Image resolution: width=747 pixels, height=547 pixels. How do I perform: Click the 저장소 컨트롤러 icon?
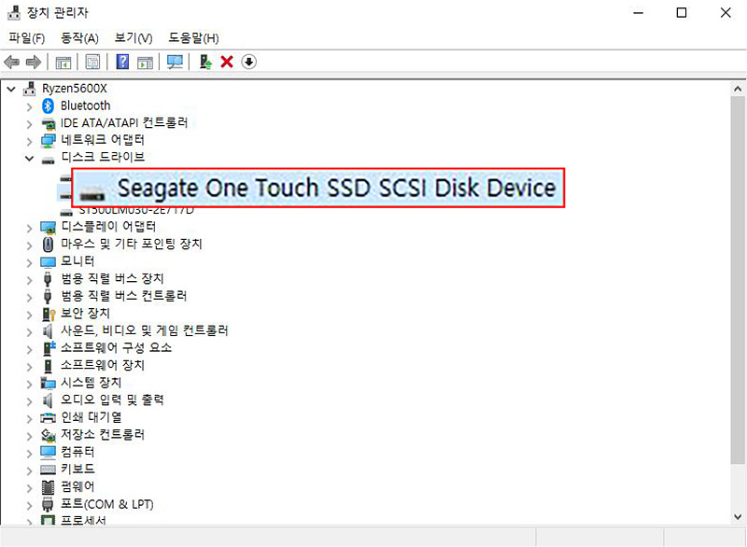click(49, 435)
